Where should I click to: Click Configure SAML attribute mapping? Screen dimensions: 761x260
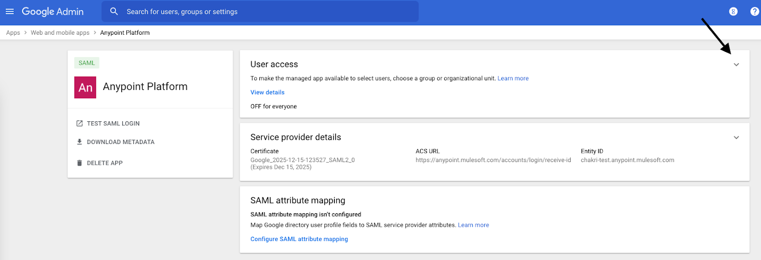299,239
